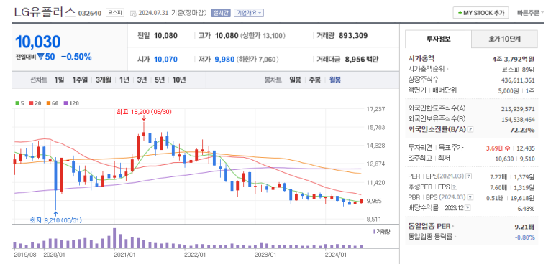
Task: Switch to the 호가10단계 tab
Action: (505, 39)
